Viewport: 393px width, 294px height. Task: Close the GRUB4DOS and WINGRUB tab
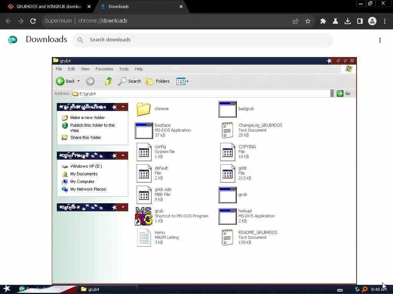tap(89, 7)
